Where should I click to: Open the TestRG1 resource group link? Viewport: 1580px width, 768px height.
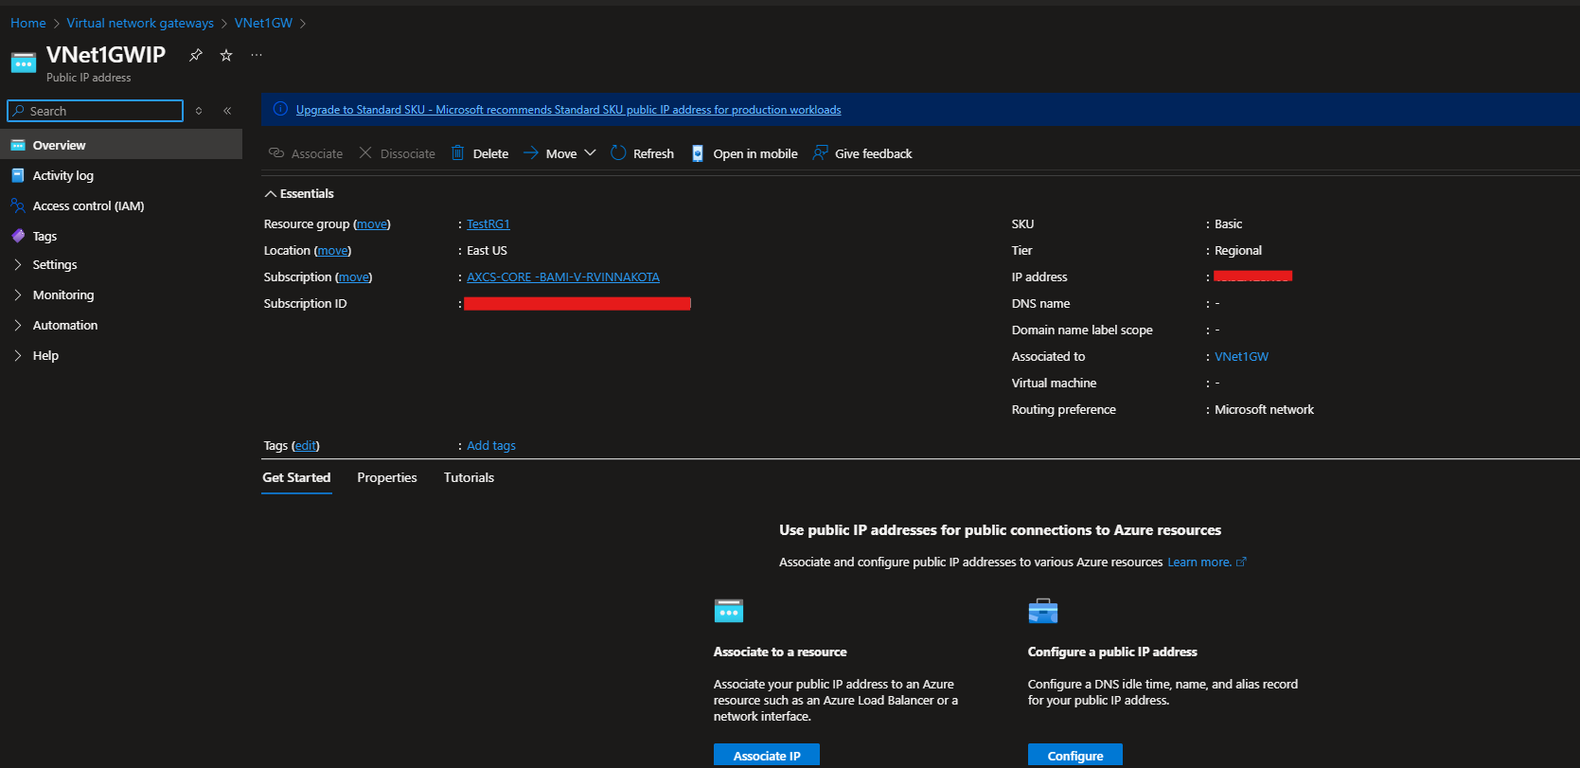click(x=488, y=224)
